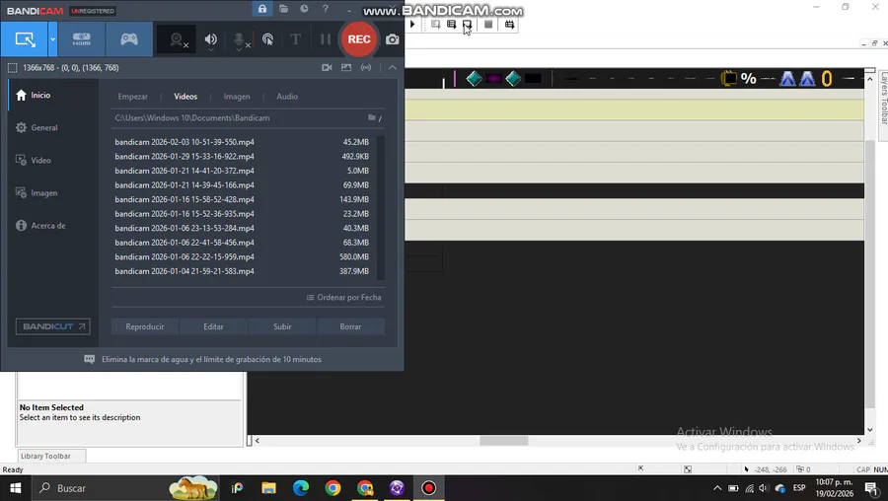888x501 pixels.
Task: Open the Inicio section
Action: click(x=53, y=95)
